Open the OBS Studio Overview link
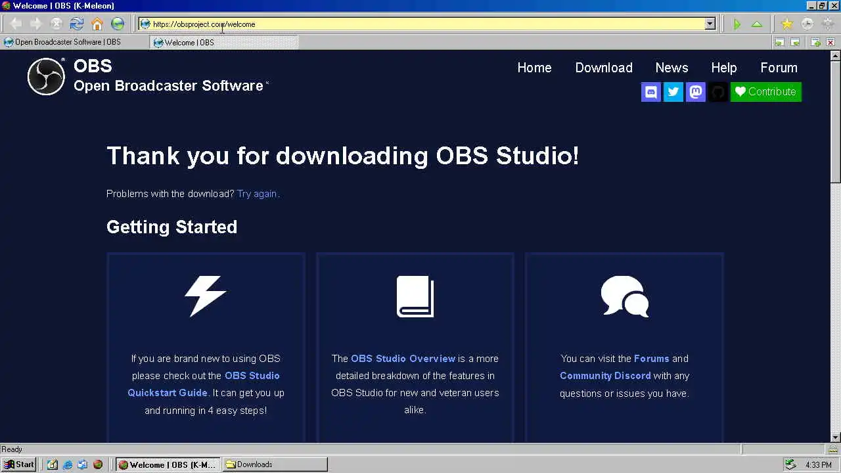This screenshot has height=473, width=841. pyautogui.click(x=403, y=359)
